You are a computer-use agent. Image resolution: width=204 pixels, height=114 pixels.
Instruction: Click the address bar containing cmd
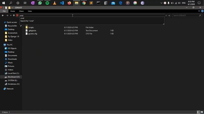[x=90, y=16]
